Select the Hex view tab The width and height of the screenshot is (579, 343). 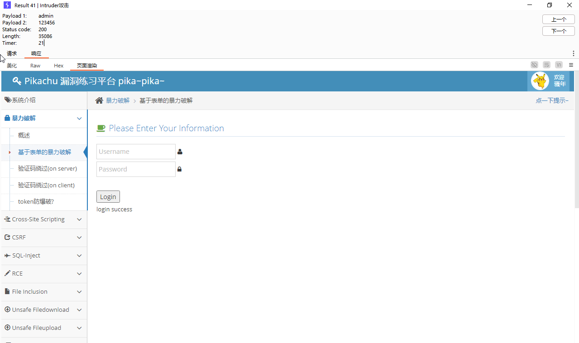coord(59,66)
